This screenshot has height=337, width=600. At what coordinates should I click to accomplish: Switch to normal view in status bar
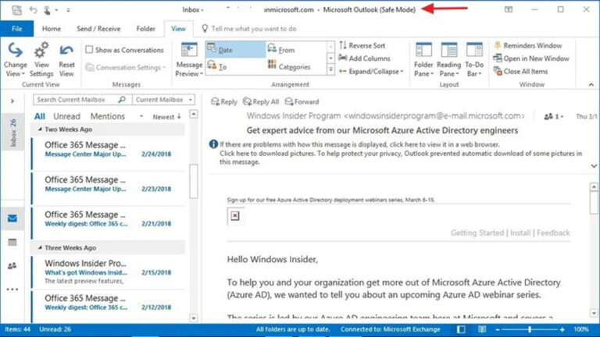coord(461,329)
